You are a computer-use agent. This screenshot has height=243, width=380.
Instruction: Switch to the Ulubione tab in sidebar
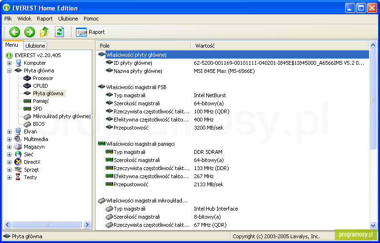[x=35, y=46]
